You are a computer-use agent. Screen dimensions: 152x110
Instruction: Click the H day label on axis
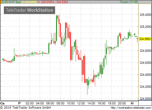coord(132,103)
